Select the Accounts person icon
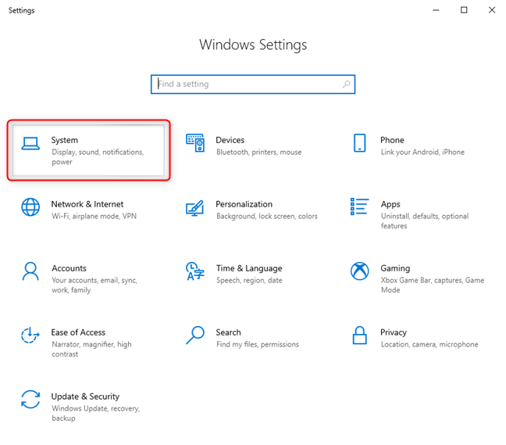Screen dimensions: 506x445 click(x=30, y=271)
